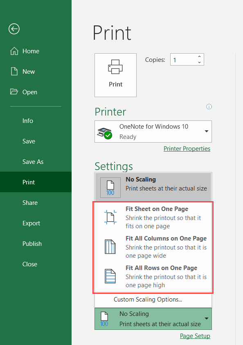Image resolution: width=243 pixels, height=345 pixels.
Task: Click the back arrow icon
Action: pyautogui.click(x=14, y=29)
